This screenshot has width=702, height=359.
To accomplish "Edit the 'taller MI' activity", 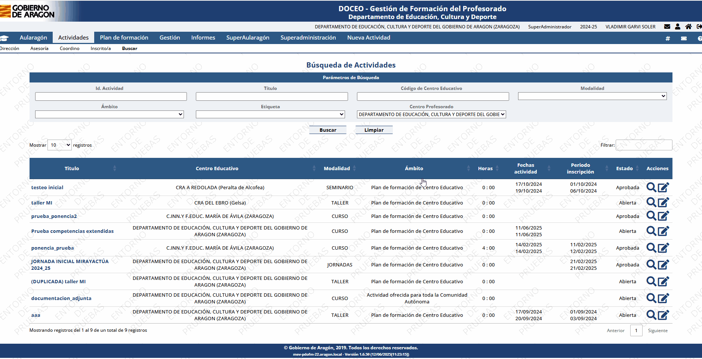I will (x=663, y=203).
